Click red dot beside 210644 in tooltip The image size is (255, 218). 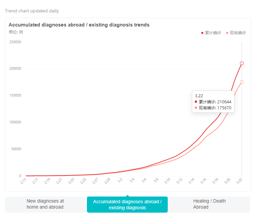[x=196, y=102]
